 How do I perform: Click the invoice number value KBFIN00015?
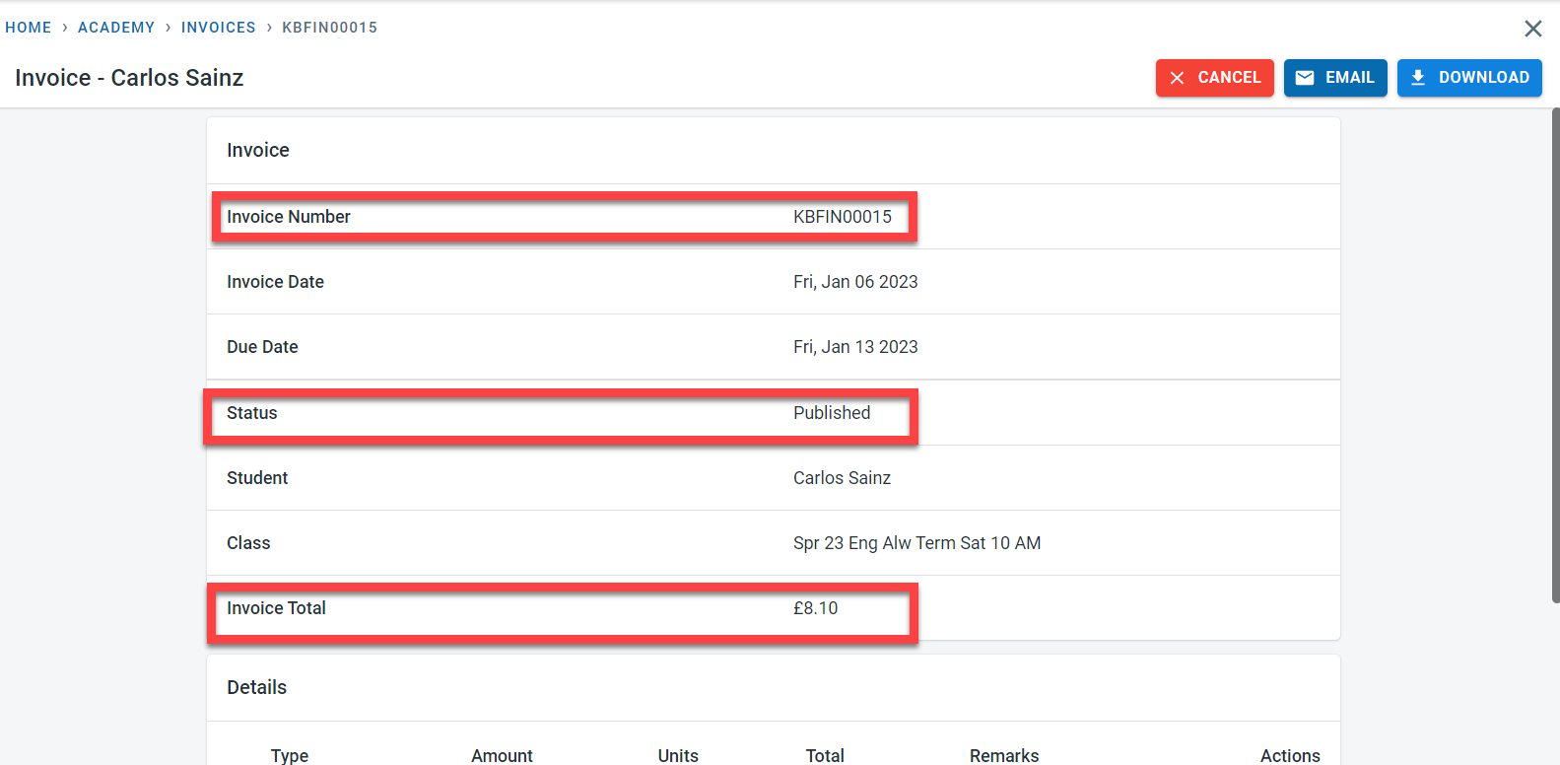point(842,217)
